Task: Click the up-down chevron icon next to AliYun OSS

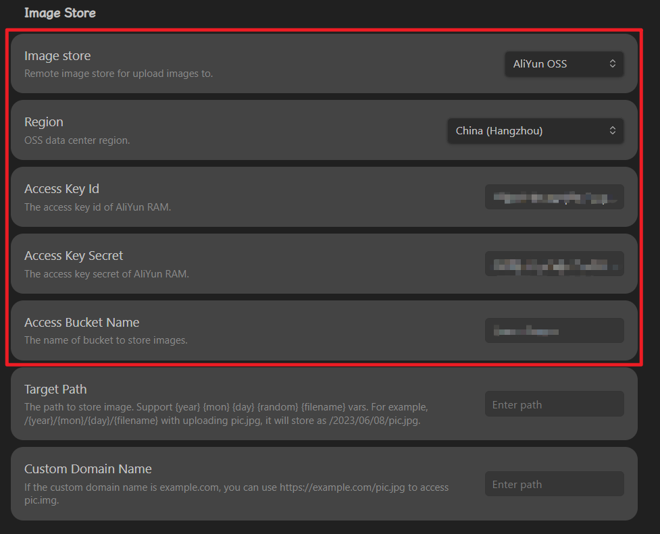Action: (613, 63)
